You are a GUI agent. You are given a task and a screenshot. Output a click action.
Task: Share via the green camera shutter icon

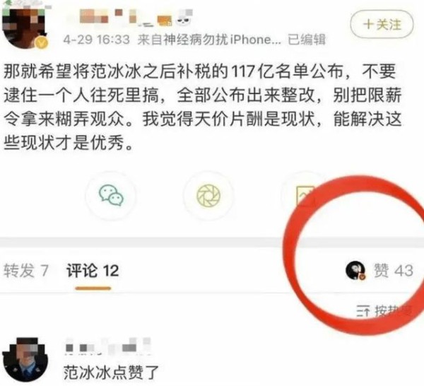coord(208,195)
